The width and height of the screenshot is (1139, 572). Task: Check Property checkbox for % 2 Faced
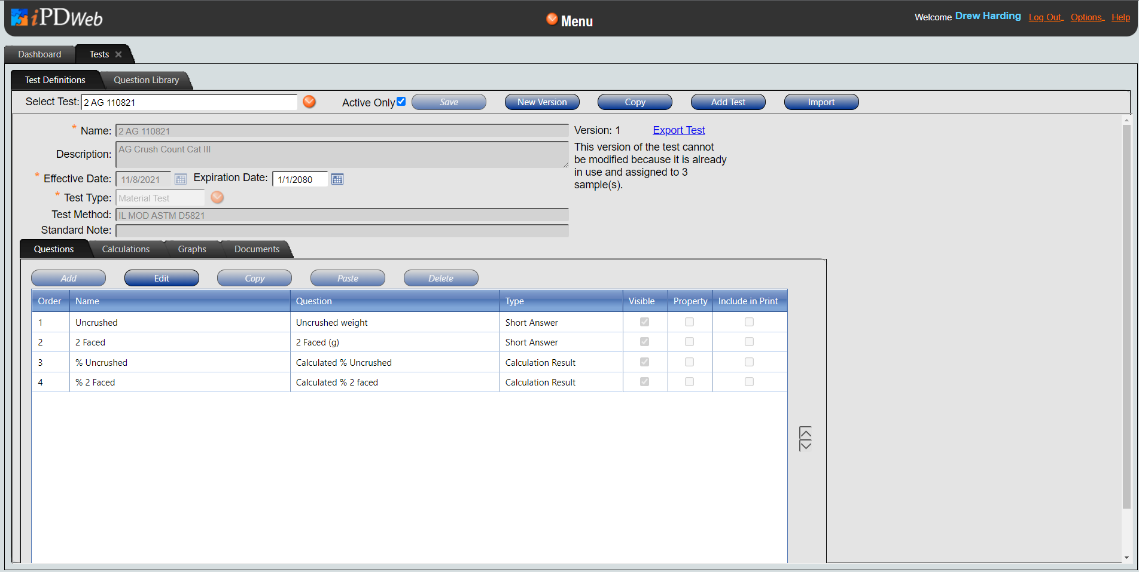[689, 382]
